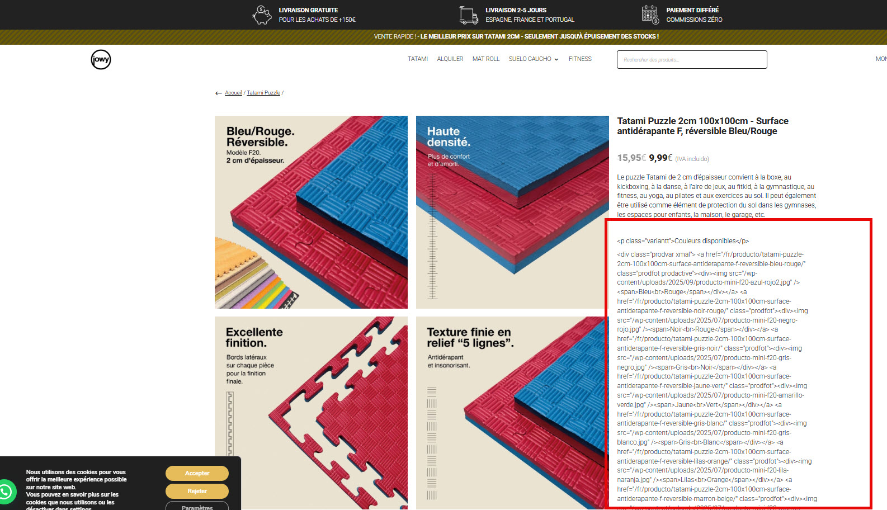
Task: Open the FITNESS menu item
Action: coord(580,59)
